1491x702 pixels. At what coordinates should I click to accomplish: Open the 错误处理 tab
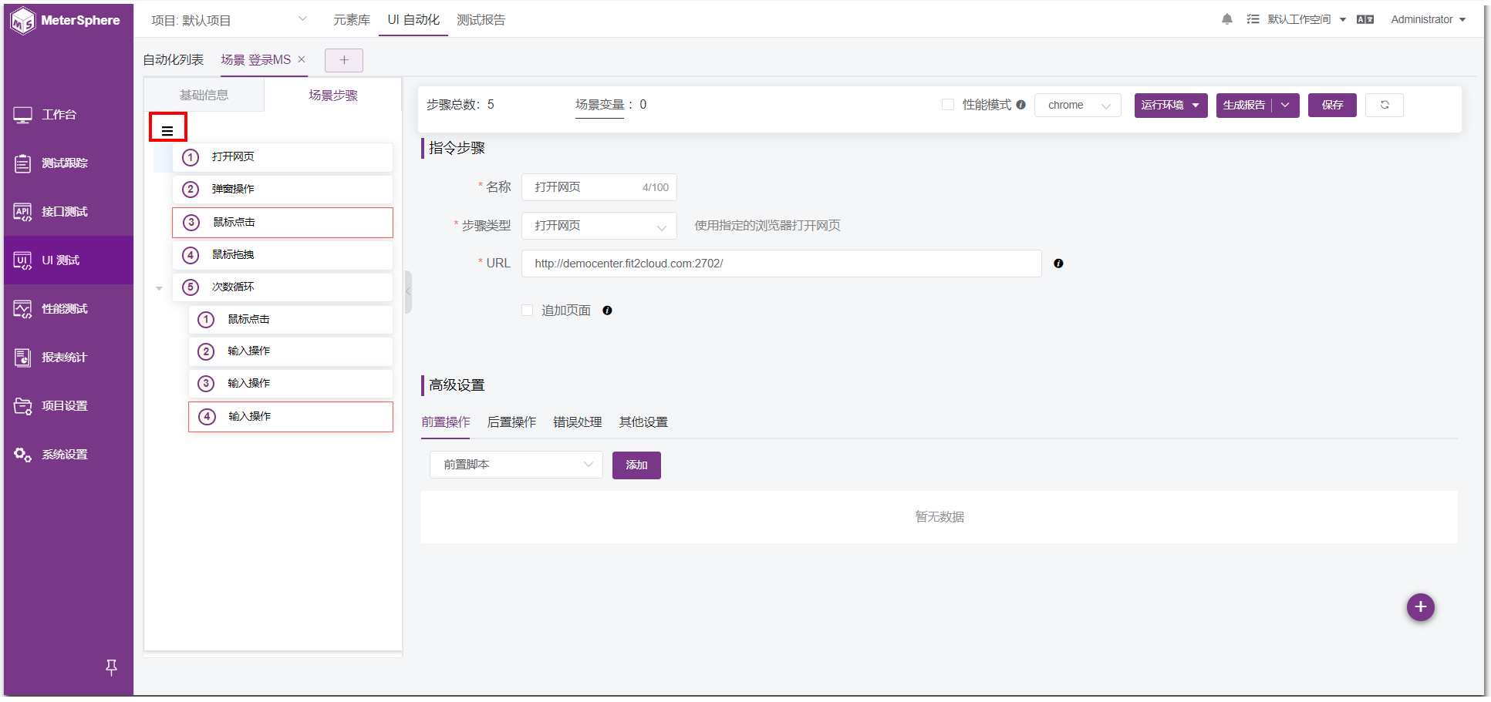coord(578,422)
